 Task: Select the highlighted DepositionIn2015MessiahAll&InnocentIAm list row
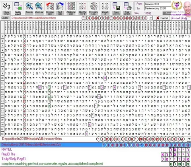[x=95, y=145]
